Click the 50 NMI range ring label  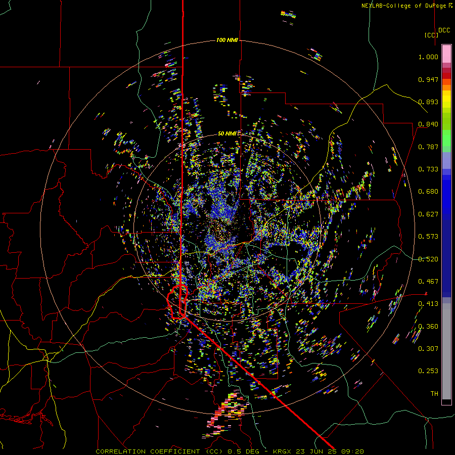coord(227,133)
